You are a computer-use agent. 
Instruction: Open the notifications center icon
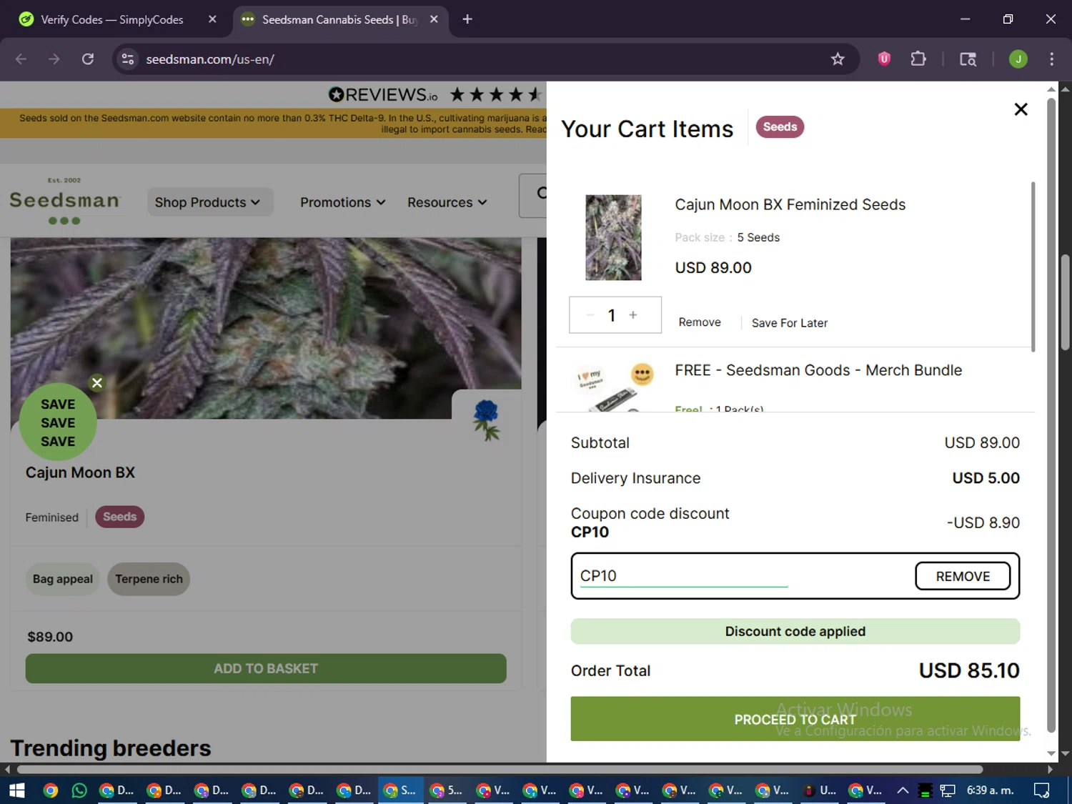pyautogui.click(x=1041, y=790)
